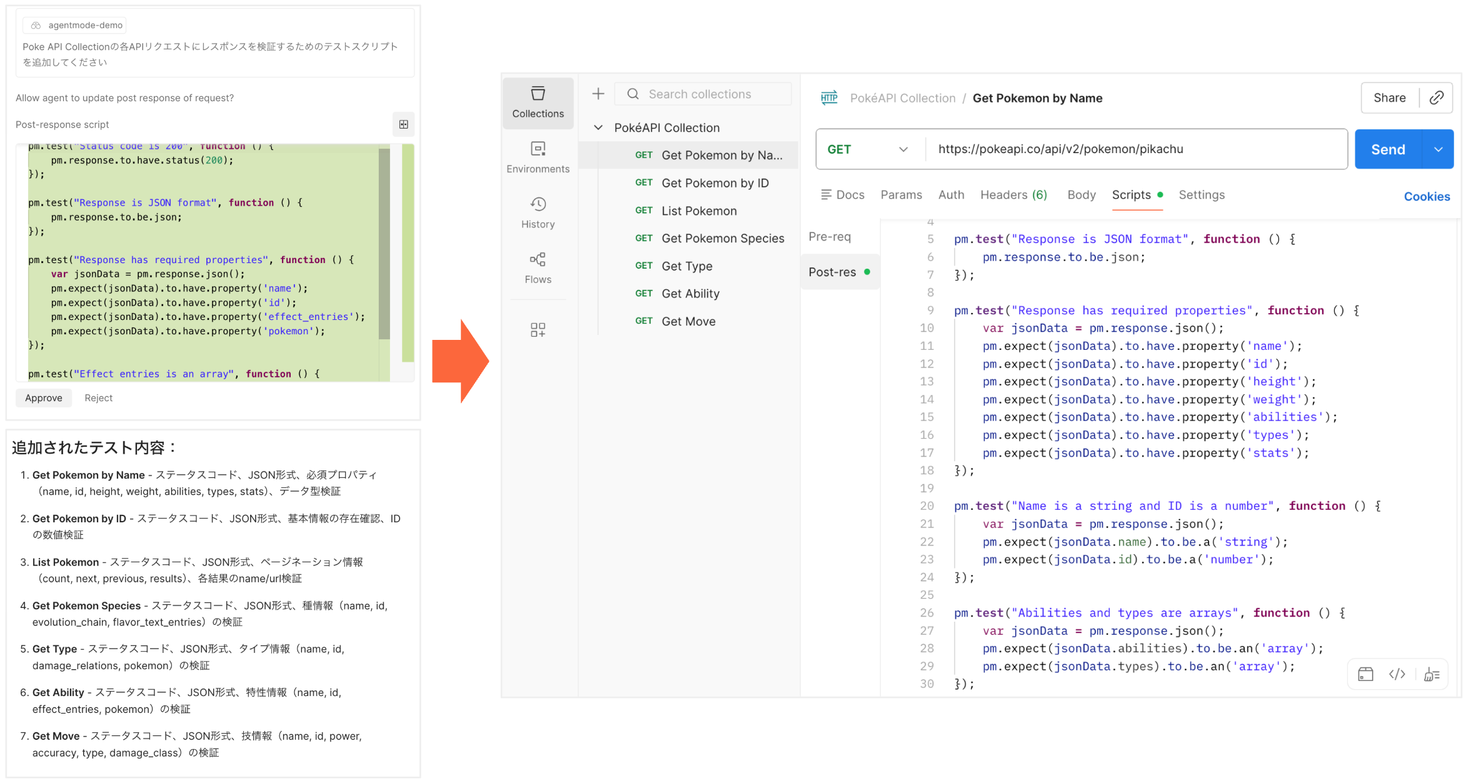The width and height of the screenshot is (1466, 781).
Task: Click the copy link icon beside Share
Action: click(1436, 97)
